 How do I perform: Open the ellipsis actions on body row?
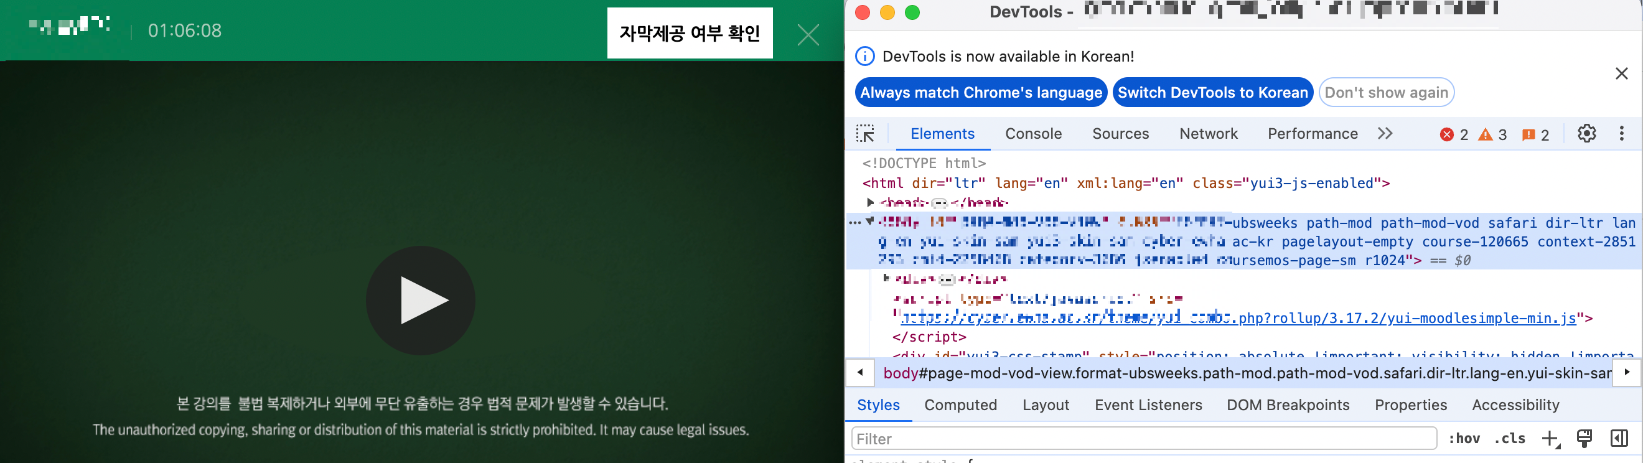854,223
